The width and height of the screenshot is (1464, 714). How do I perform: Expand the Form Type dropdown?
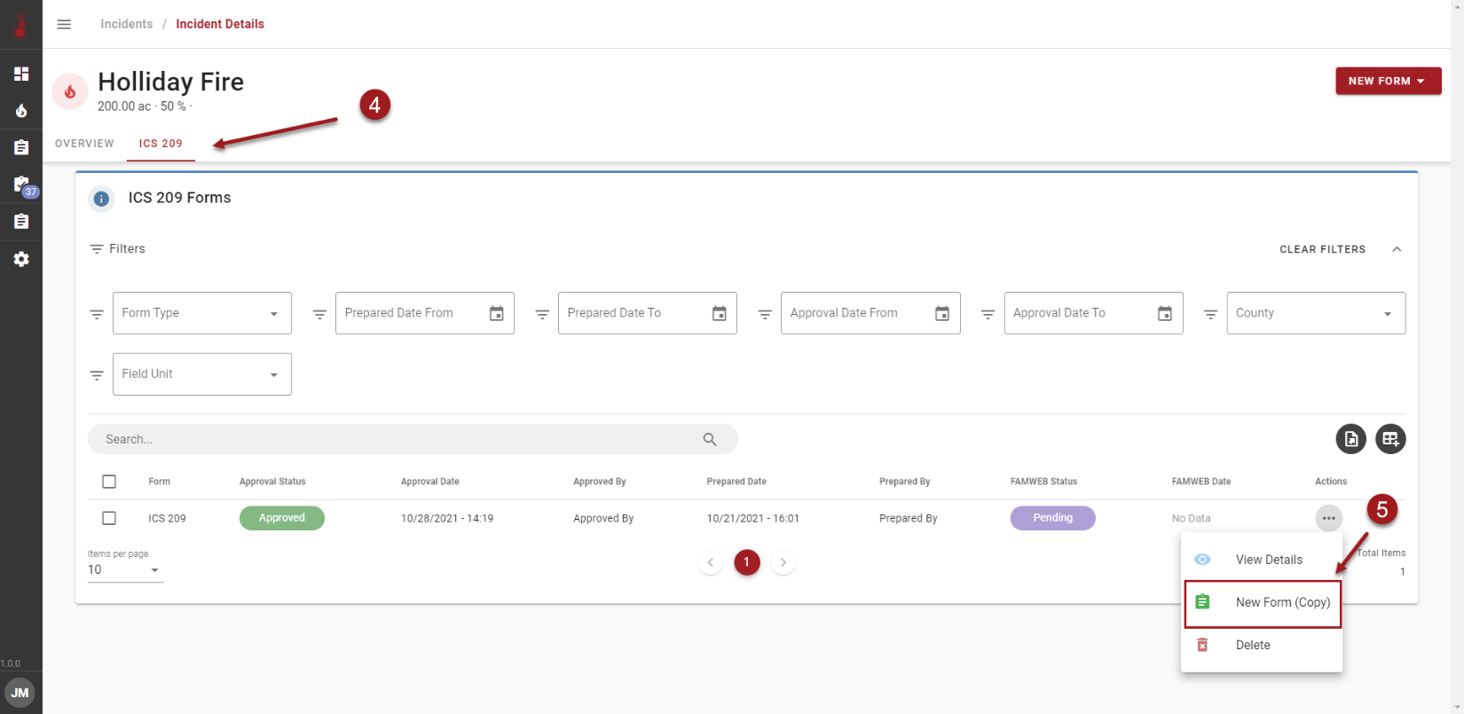pos(202,313)
